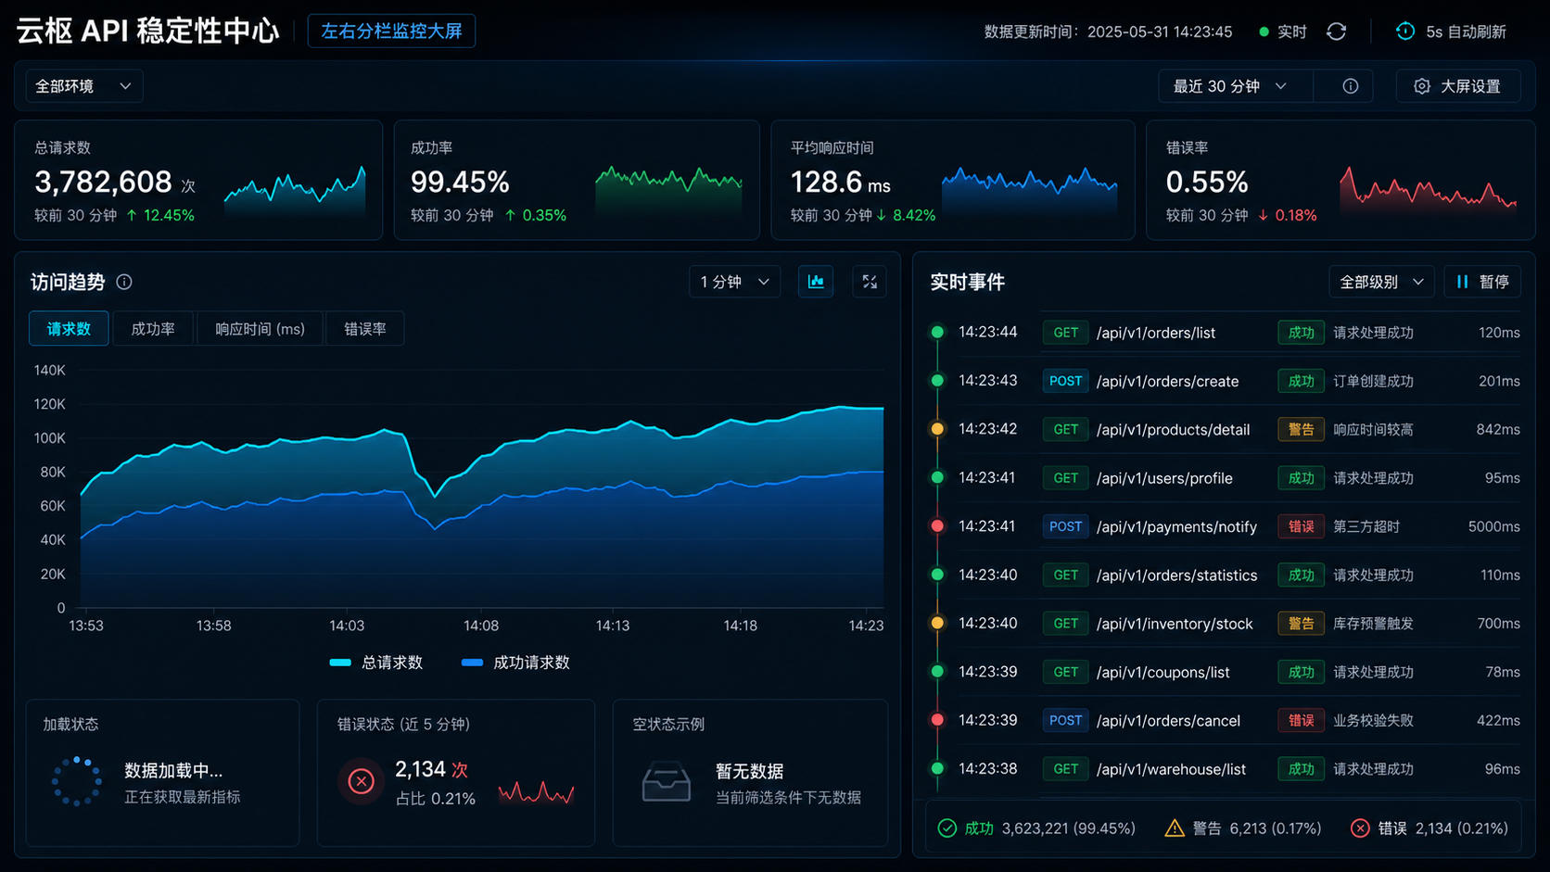The width and height of the screenshot is (1550, 872).
Task: Click the 3,623,221 (99.45%) success count
Action: 1068,828
